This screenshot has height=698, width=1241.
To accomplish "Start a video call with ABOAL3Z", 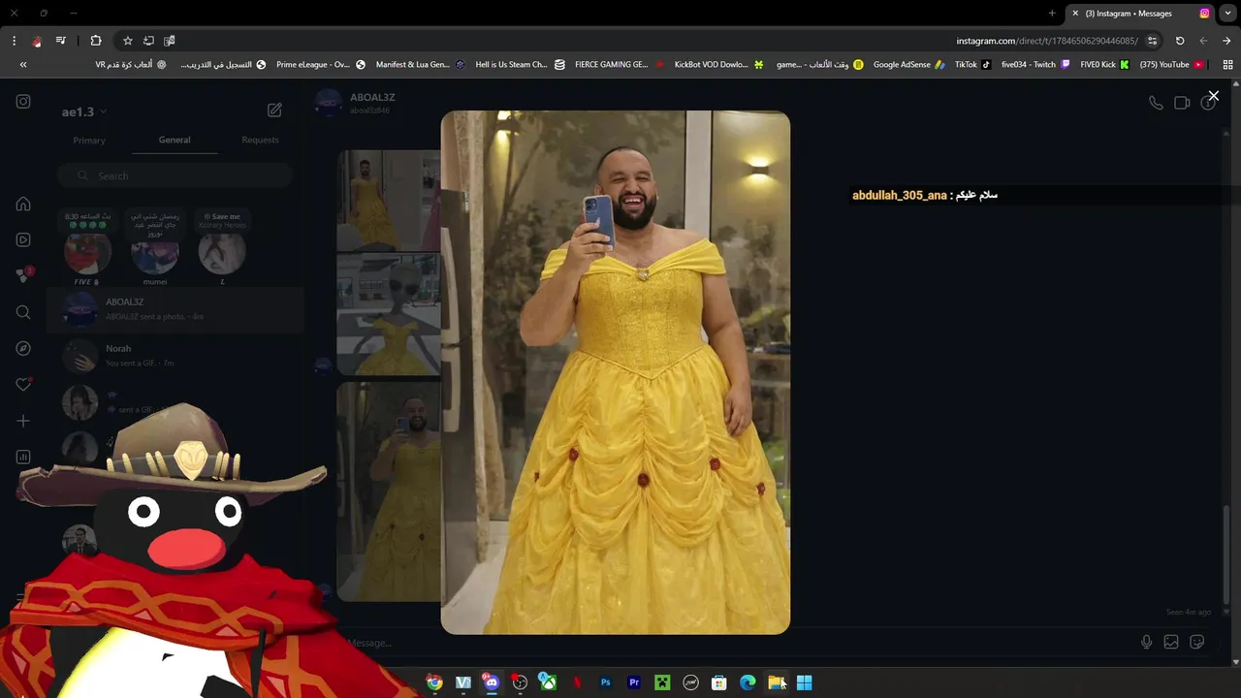I will pos(1182,103).
